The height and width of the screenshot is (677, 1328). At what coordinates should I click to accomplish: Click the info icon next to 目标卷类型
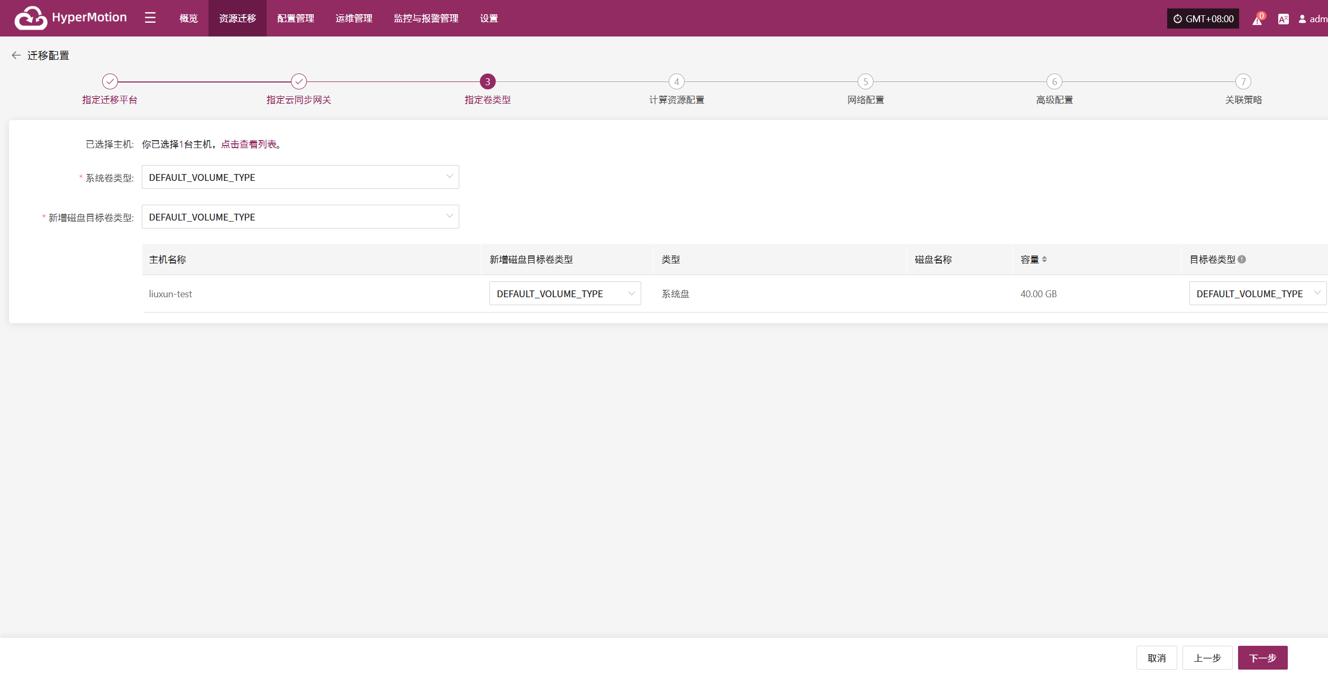1242,259
